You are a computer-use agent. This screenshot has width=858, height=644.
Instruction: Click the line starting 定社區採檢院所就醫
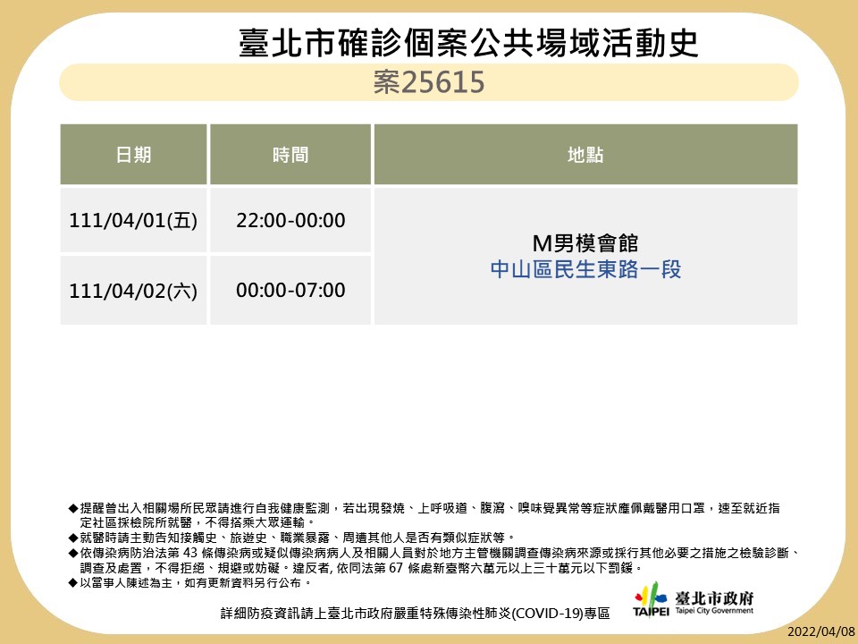198,523
